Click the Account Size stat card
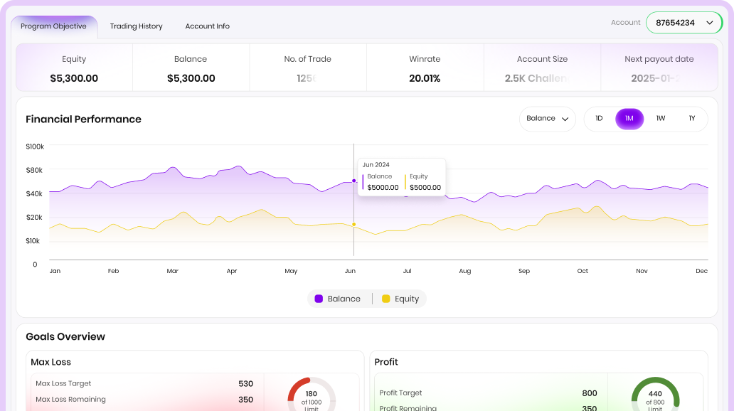Image resolution: width=734 pixels, height=411 pixels. 542,68
